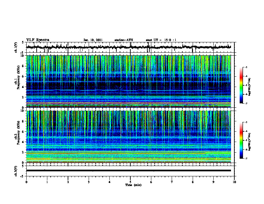Click the ch.3 flat voltage trace panel
The height and width of the screenshot is (204, 264).
[130, 171]
